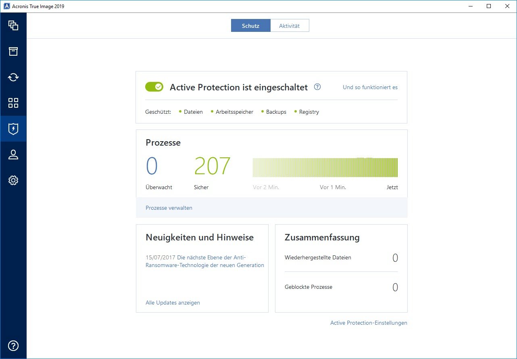This screenshot has height=359, width=517.
Task: Click the 'Jetzt' chart label
Action: click(x=392, y=187)
